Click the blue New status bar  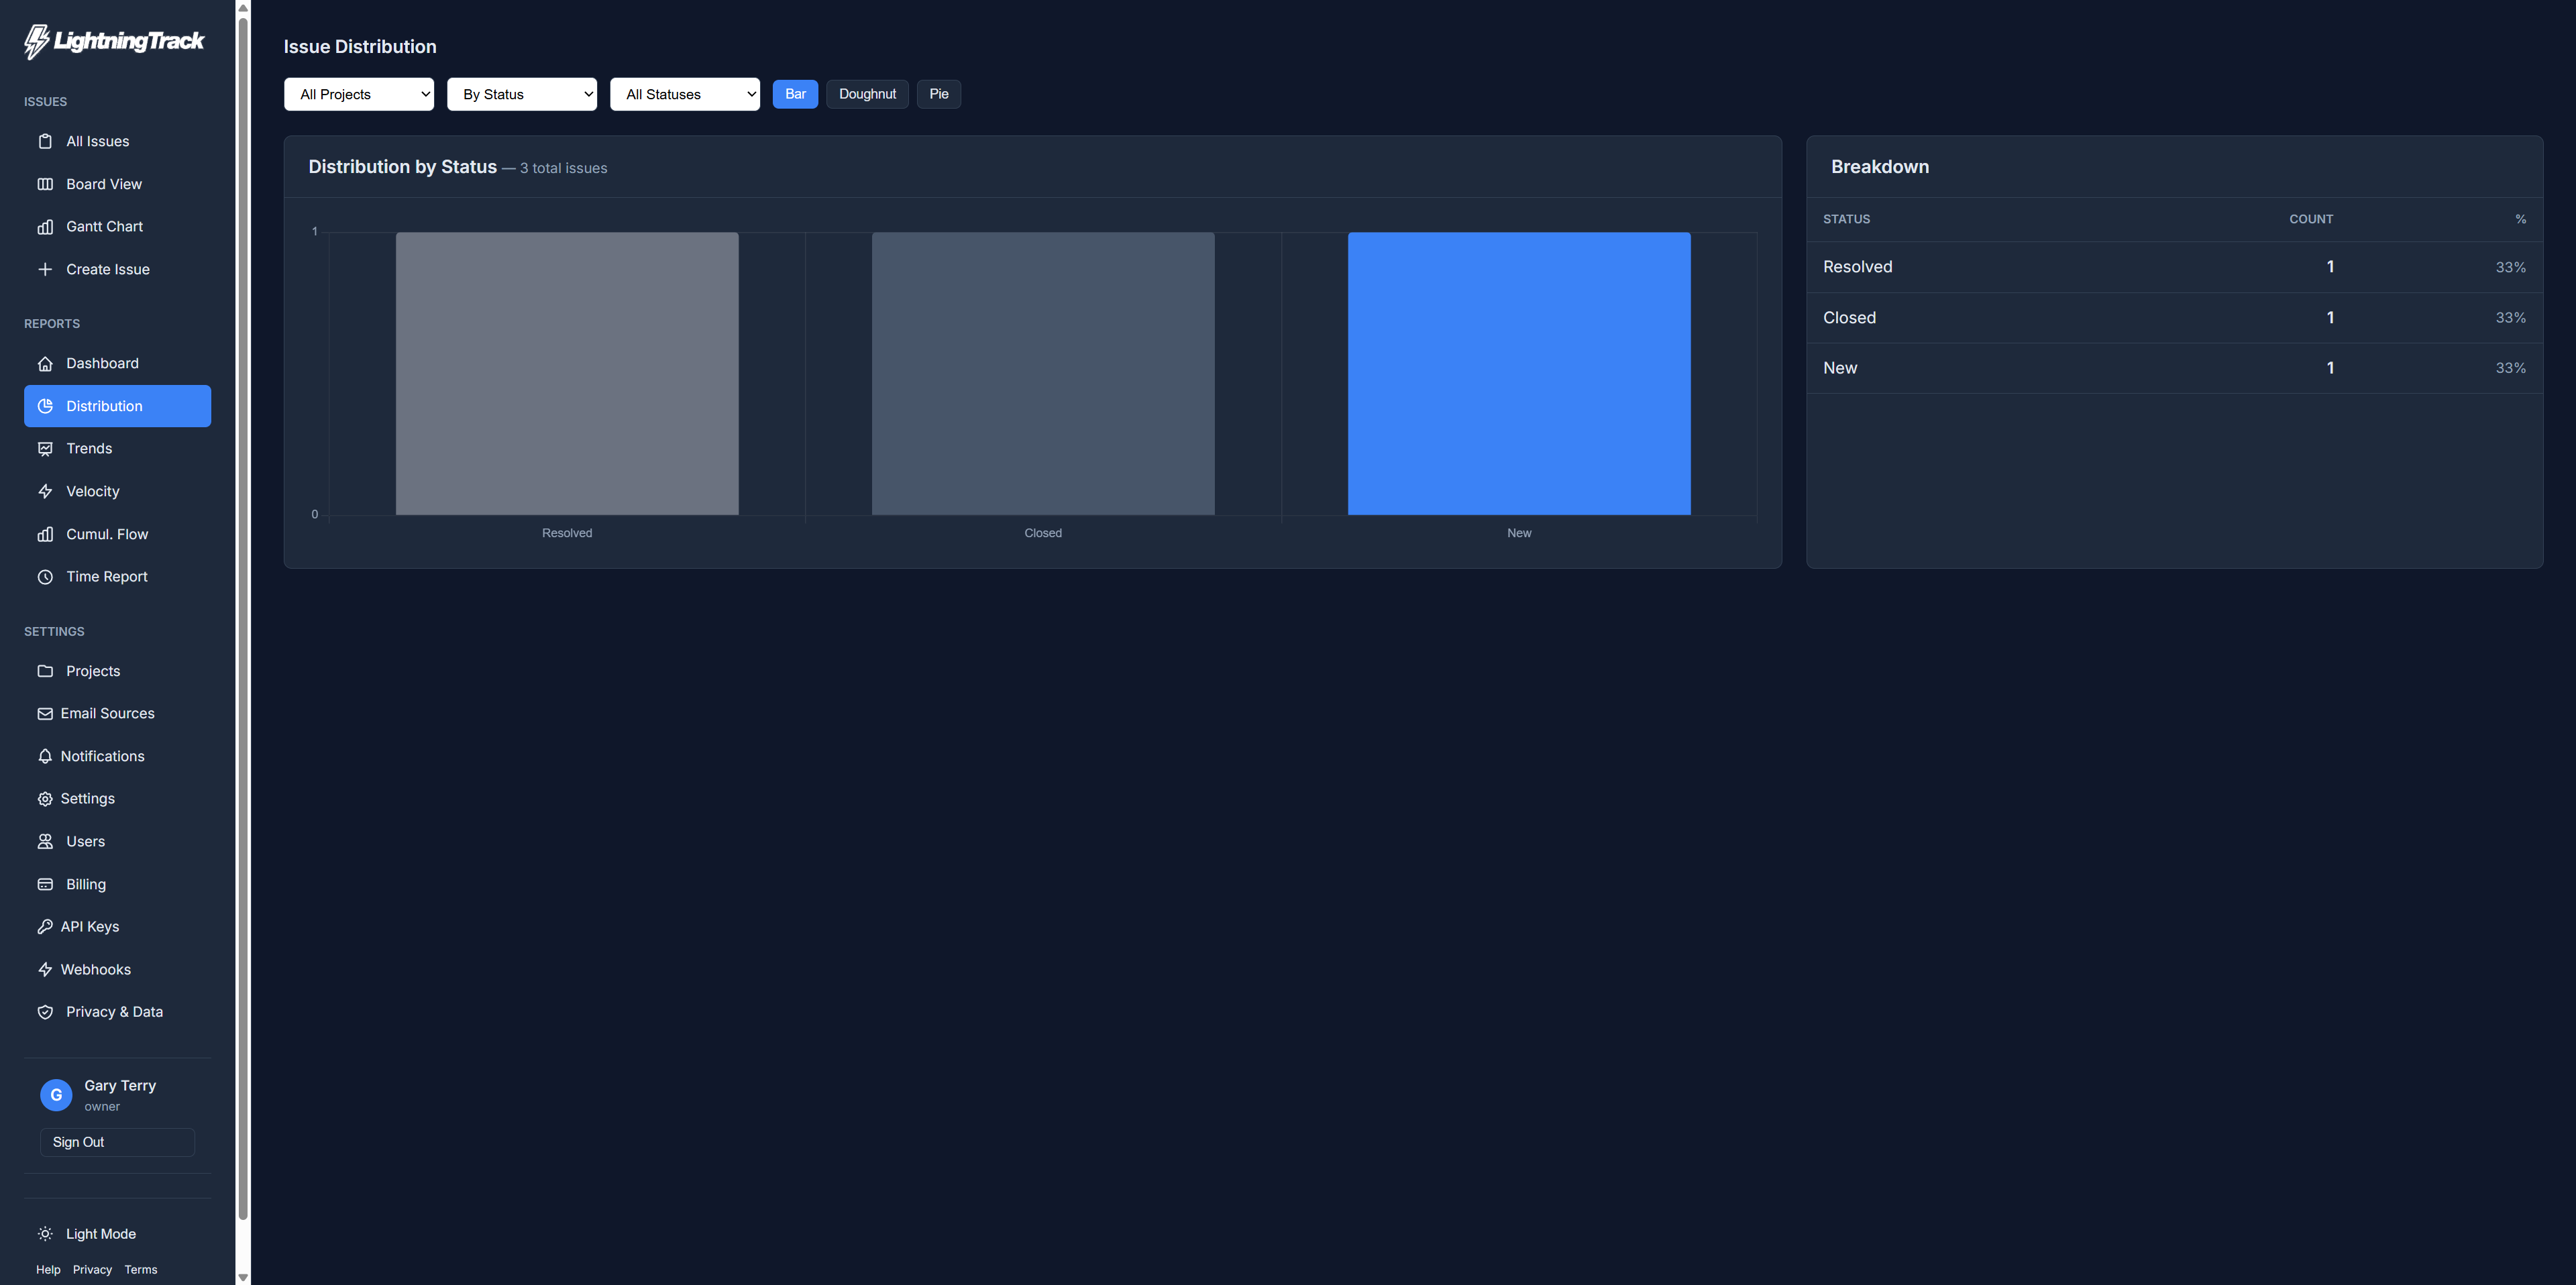tap(1518, 373)
